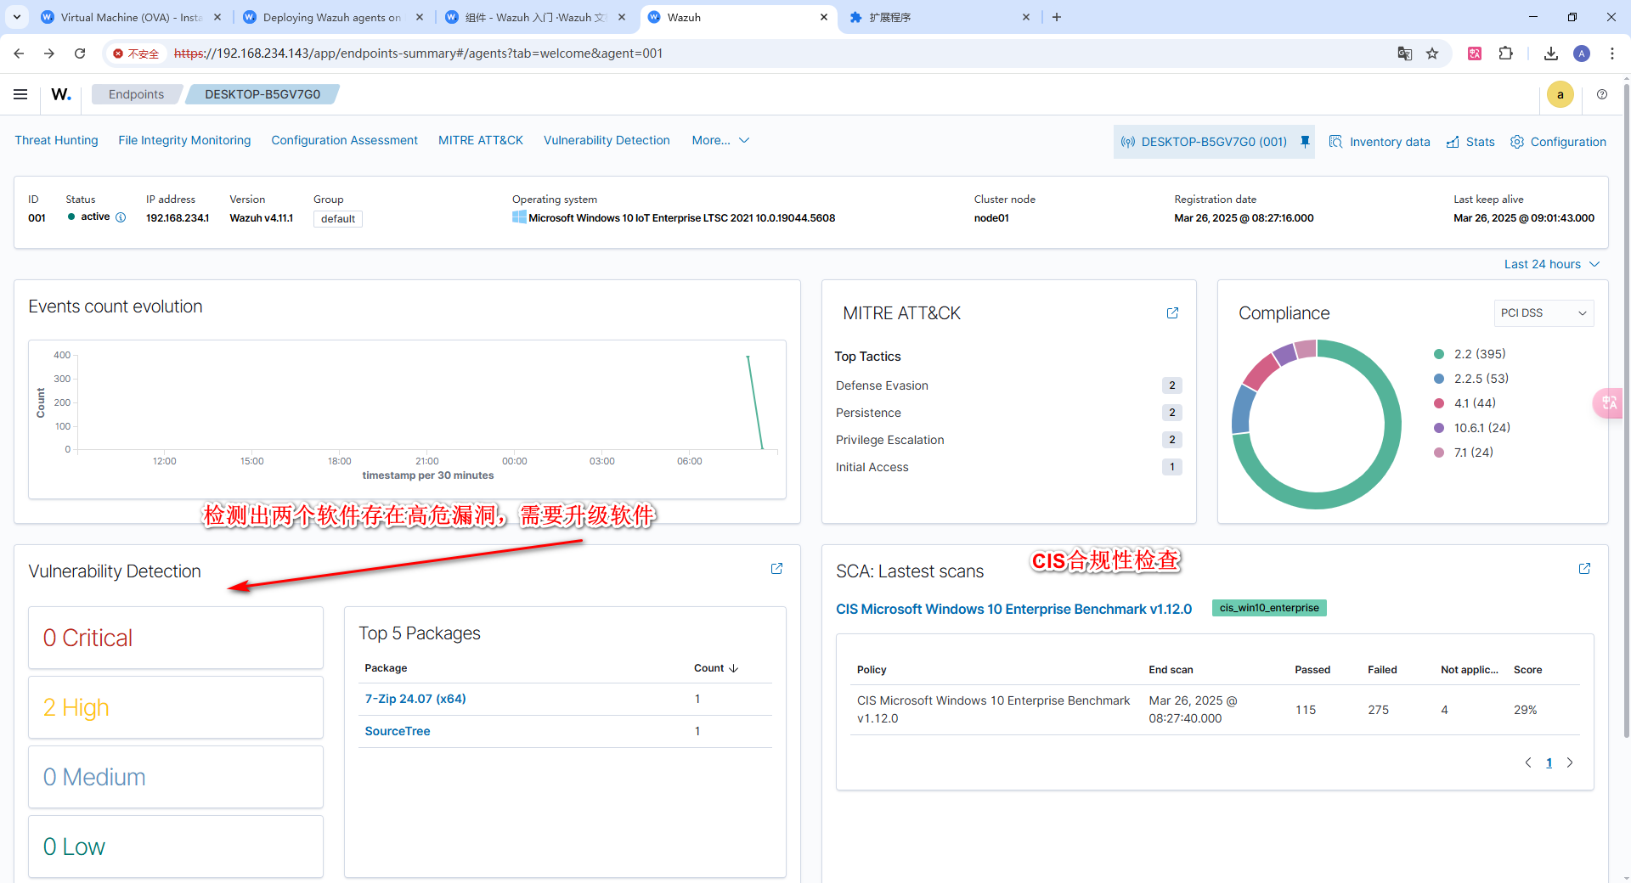Viewport: 1631px width, 883px height.
Task: Open Chrome three-dot menu
Action: click(1612, 53)
